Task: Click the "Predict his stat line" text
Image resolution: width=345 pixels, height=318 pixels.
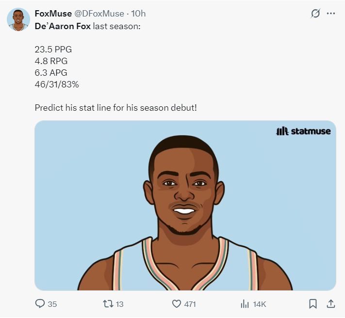Action: coord(115,107)
